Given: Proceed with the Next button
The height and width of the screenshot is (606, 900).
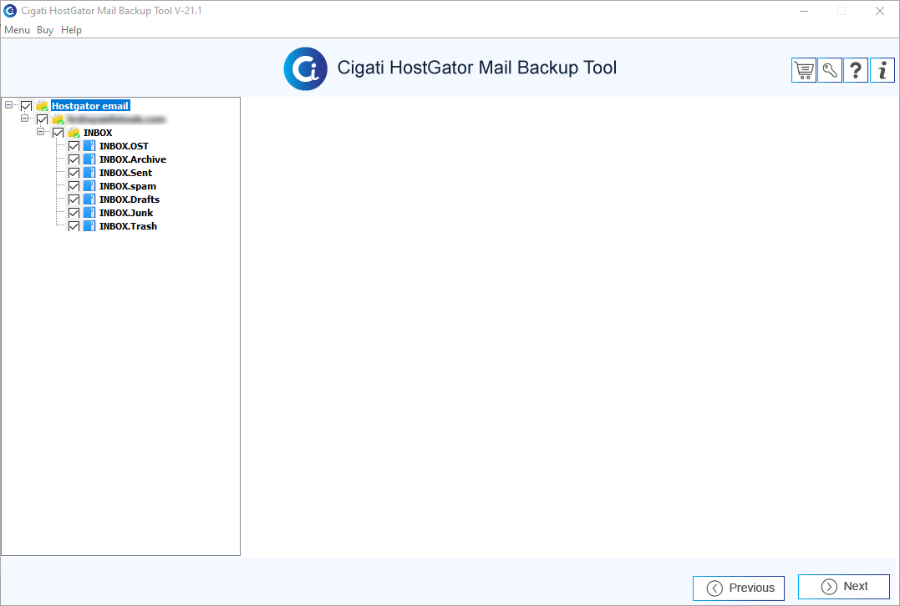Looking at the screenshot, I should [844, 587].
